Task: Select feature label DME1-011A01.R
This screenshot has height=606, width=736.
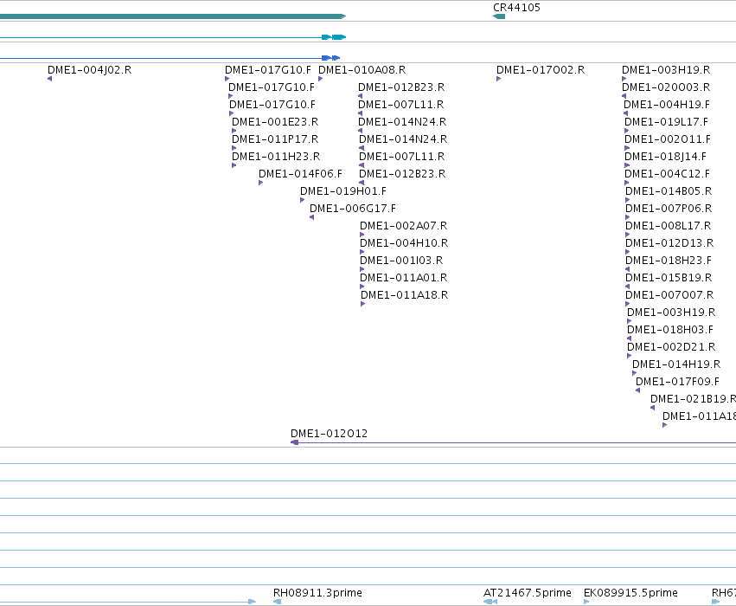Action: click(404, 278)
